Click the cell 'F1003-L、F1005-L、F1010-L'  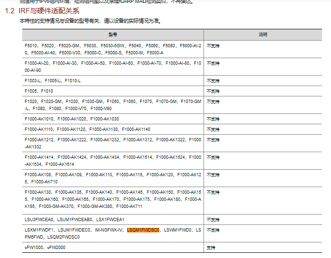coord(113,81)
